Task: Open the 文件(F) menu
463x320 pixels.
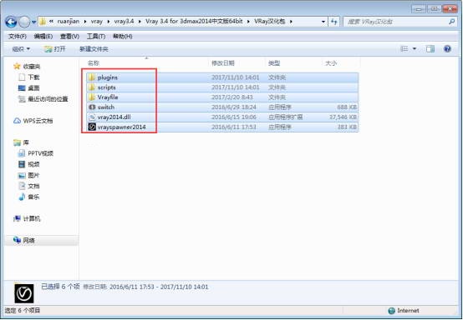Action: (x=18, y=36)
